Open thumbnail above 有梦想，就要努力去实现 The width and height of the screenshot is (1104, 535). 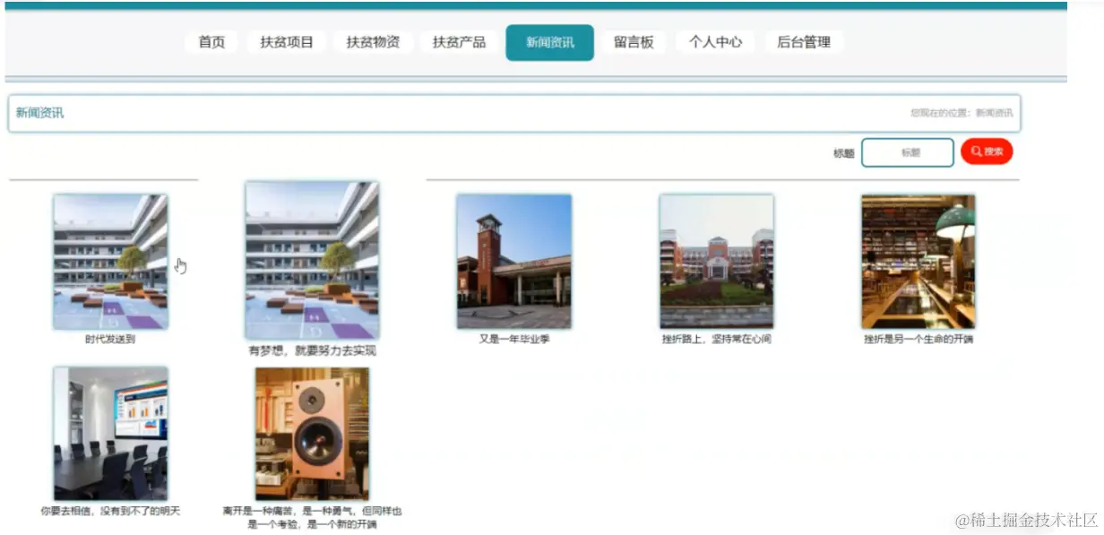click(x=312, y=260)
